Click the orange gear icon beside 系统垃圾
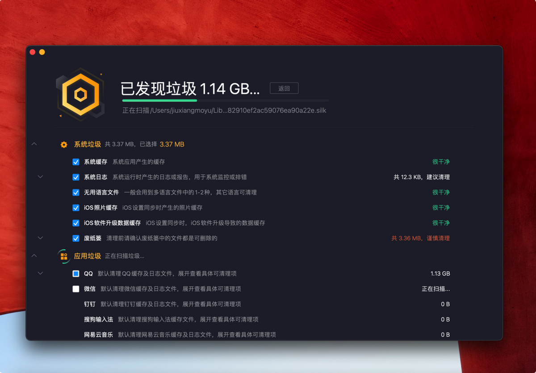 coord(64,145)
